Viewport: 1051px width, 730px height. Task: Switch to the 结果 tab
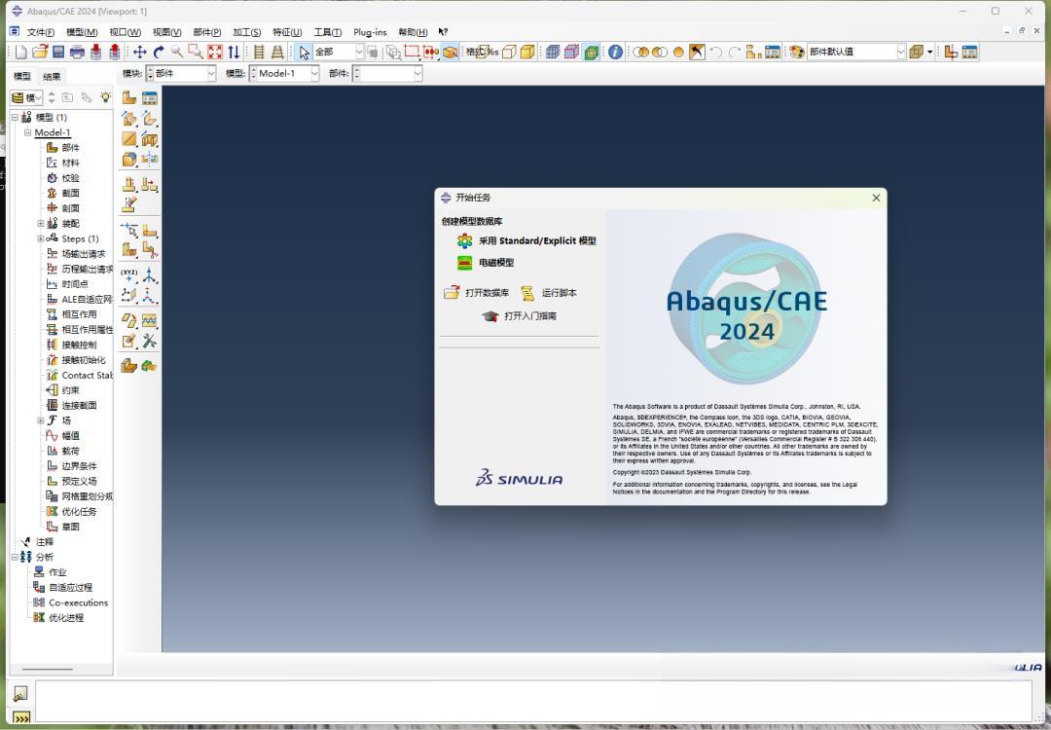[x=52, y=77]
